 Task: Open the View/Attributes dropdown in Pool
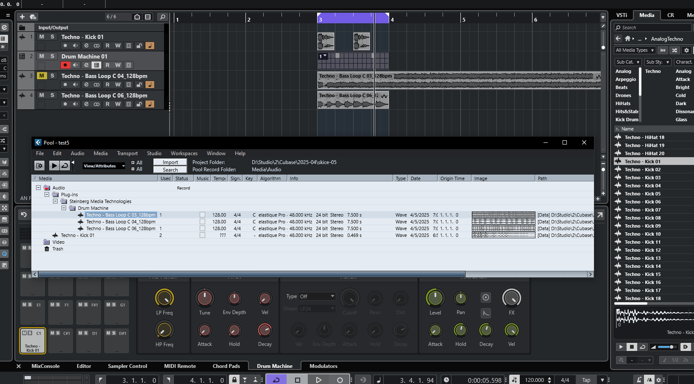coord(104,166)
